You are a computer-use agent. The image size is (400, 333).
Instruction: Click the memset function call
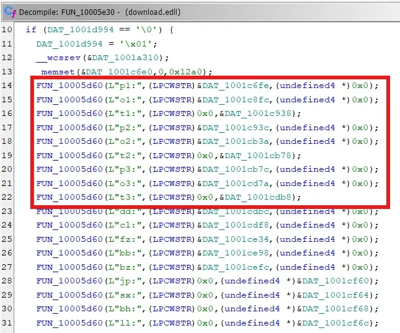coord(58,72)
